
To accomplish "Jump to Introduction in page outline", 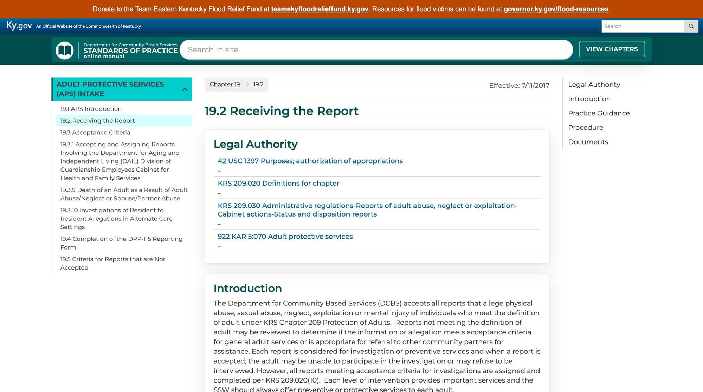I will (589, 99).
